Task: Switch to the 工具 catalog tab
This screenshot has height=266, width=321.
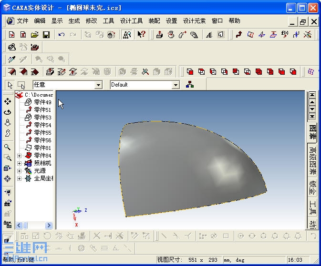Action: pos(312,207)
